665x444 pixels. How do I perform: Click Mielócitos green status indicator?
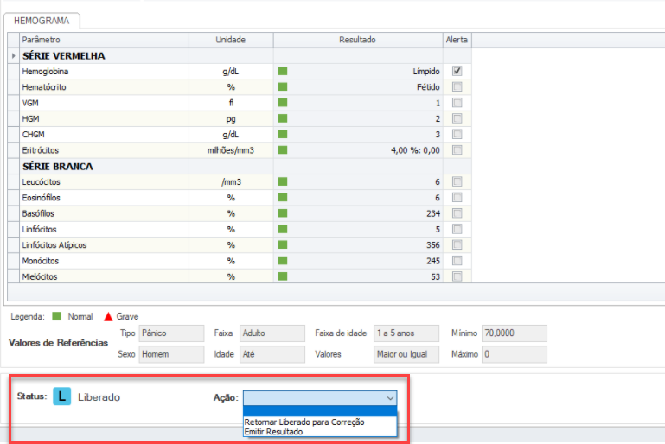click(283, 276)
